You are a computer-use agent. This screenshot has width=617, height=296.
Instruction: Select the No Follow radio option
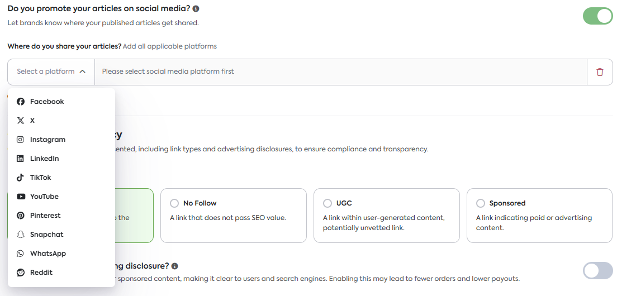point(174,203)
